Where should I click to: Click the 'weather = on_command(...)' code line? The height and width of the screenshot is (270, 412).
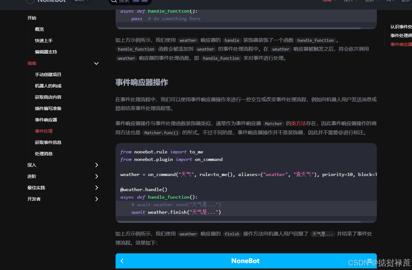point(248,174)
